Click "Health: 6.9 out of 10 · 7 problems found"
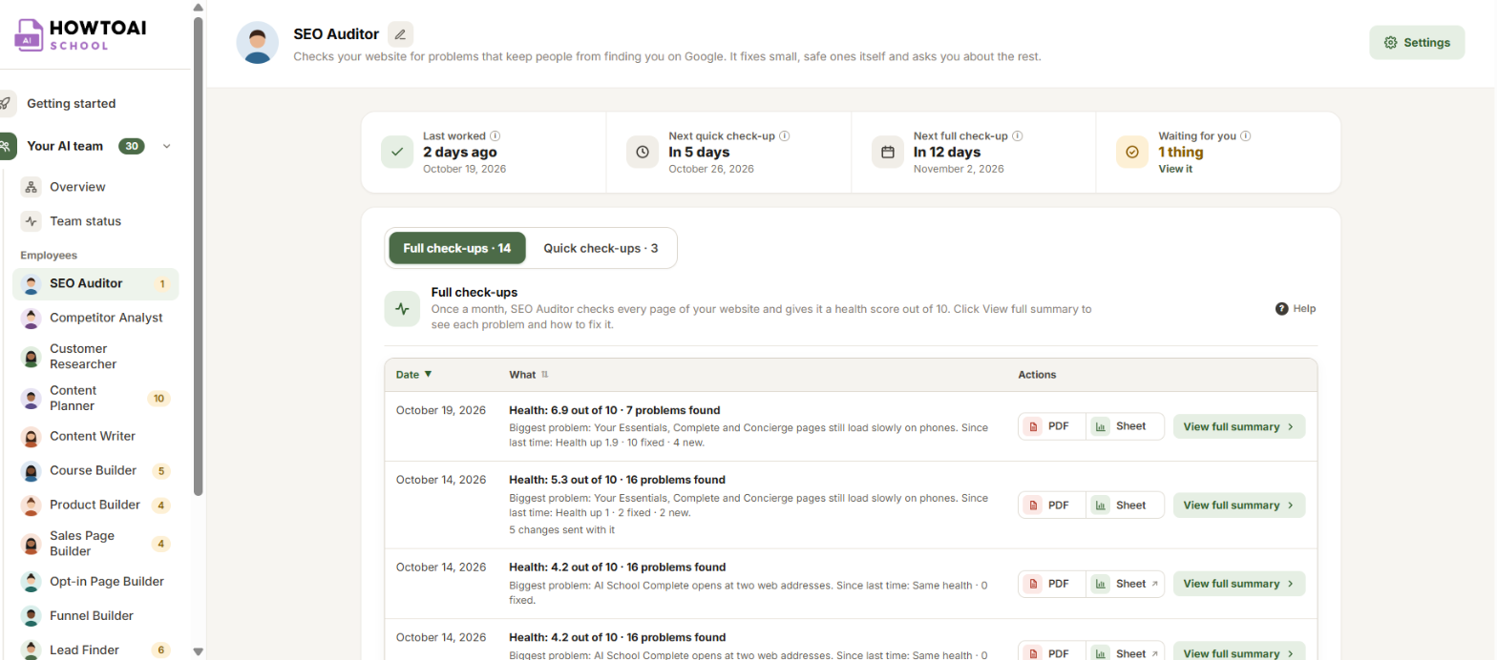 (615, 410)
